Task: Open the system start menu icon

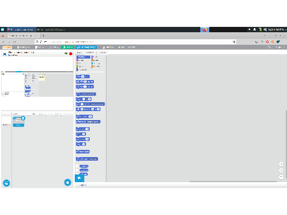Action: pyautogui.click(x=2, y=29)
